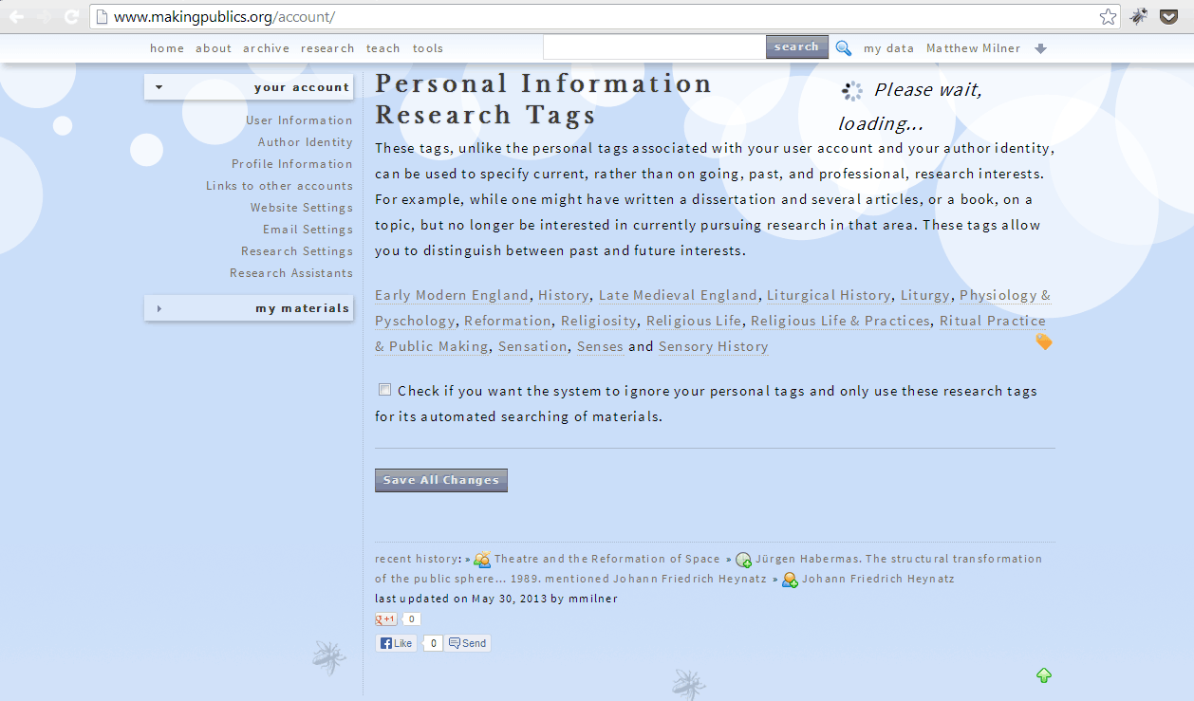Click the icon before Jürgen Habermas entry
1194x701 pixels.
click(743, 560)
